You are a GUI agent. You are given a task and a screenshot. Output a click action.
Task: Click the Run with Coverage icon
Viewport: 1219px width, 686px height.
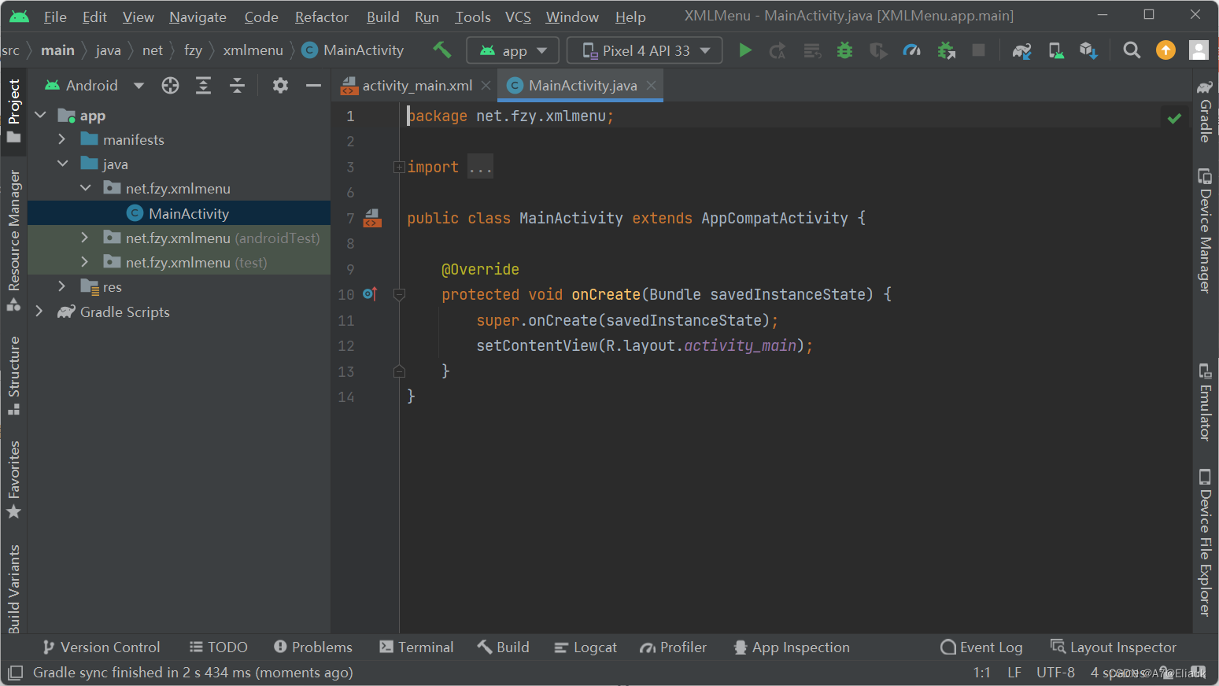[878, 50]
